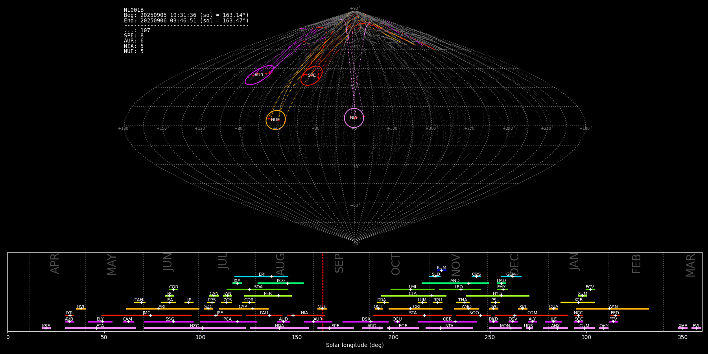
Task: Click the violet NIA radiant circle on sky map
Action: point(354,118)
